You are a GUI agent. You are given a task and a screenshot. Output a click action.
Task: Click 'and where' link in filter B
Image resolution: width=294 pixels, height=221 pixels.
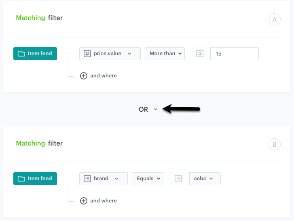(104, 201)
